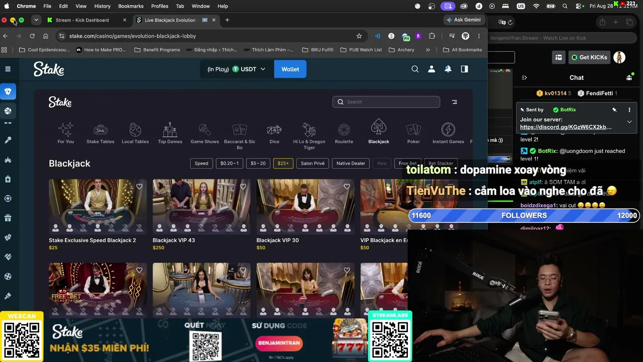This screenshot has width=643, height=362.
Task: Favorite the Blackjack VIP 30 table
Action: pyautogui.click(x=347, y=187)
